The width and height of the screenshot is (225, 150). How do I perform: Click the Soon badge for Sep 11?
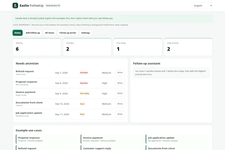pos(82,114)
